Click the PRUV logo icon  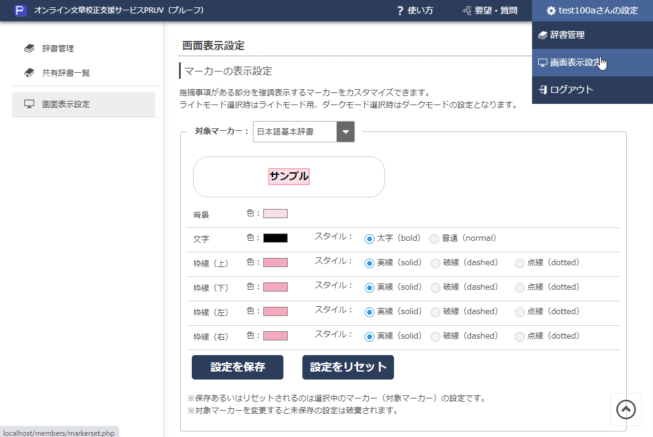coord(21,10)
